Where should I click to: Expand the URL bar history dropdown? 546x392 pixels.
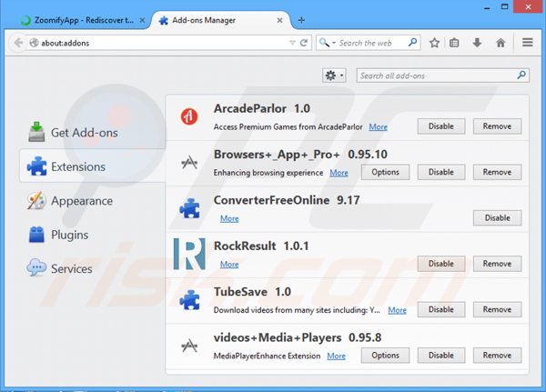click(x=290, y=43)
